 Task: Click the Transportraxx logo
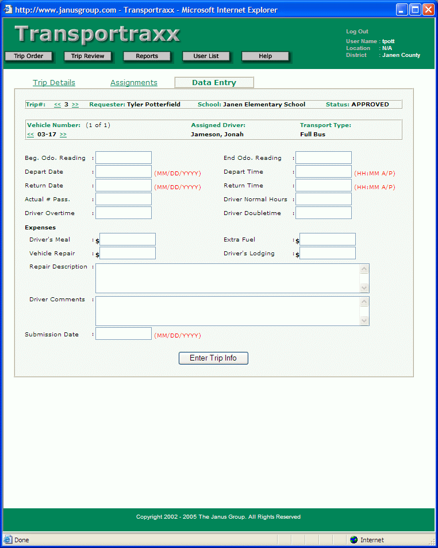(97, 34)
